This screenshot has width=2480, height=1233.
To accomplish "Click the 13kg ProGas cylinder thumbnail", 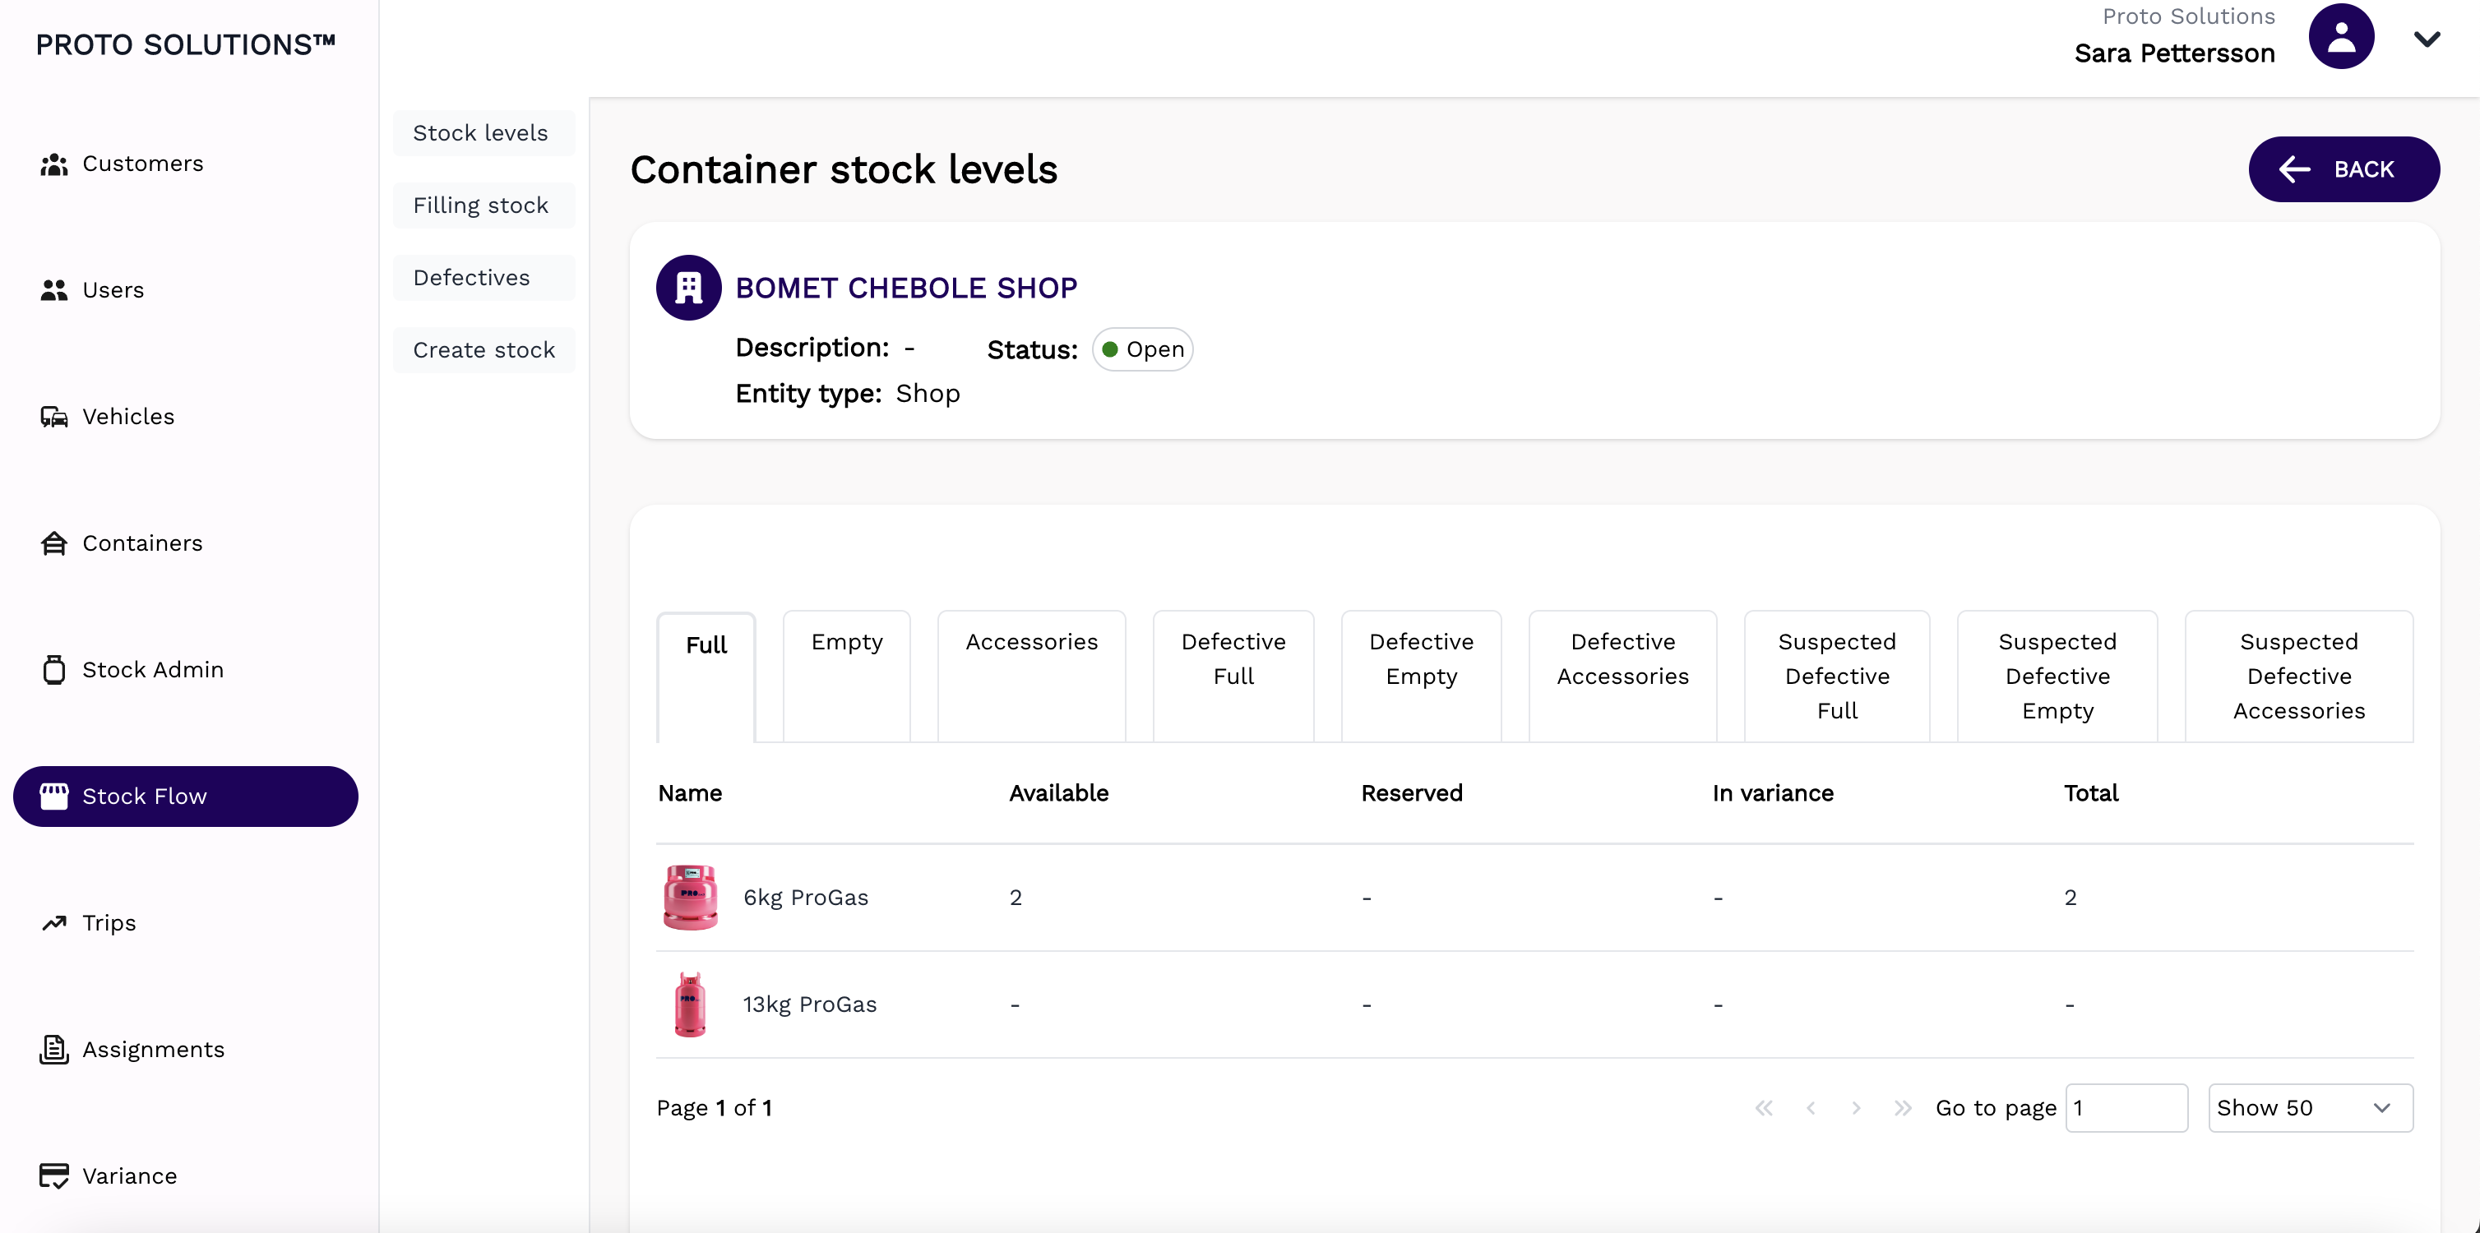I will 689,1004.
